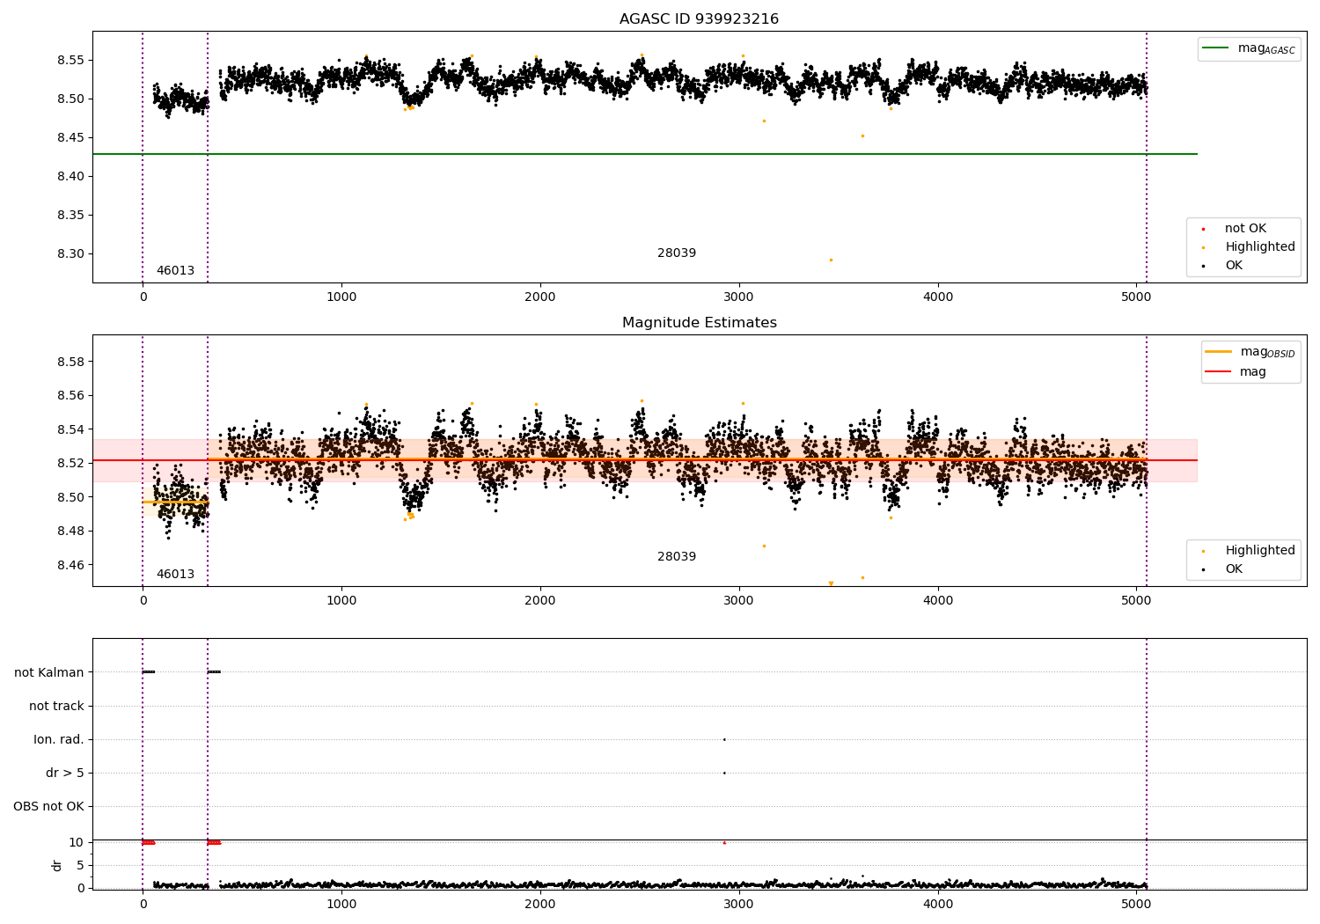Click the 8.52 y-tick label
Viewport: 1320px width, 924px height.
pos(70,464)
